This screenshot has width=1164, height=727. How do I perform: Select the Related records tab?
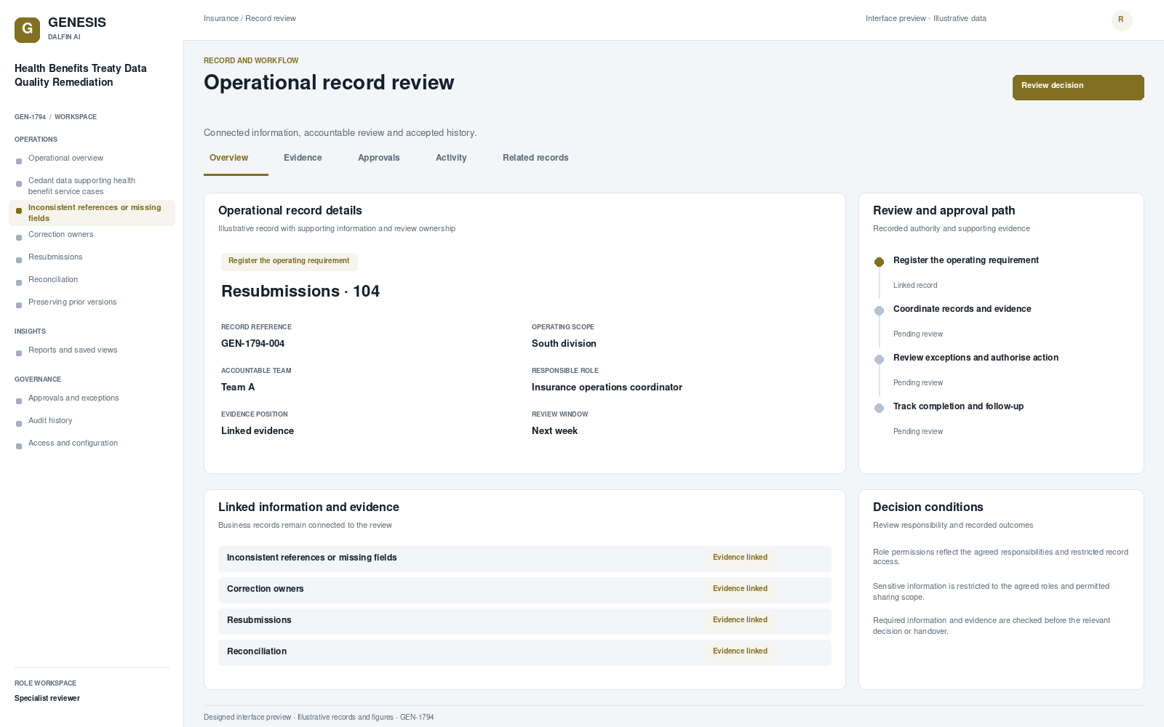point(535,158)
